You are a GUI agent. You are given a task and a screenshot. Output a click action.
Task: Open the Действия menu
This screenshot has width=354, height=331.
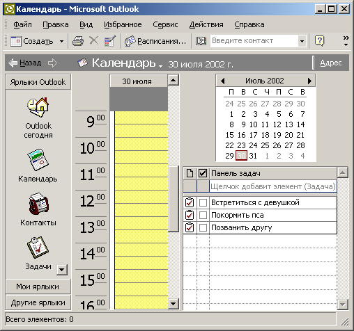206,24
